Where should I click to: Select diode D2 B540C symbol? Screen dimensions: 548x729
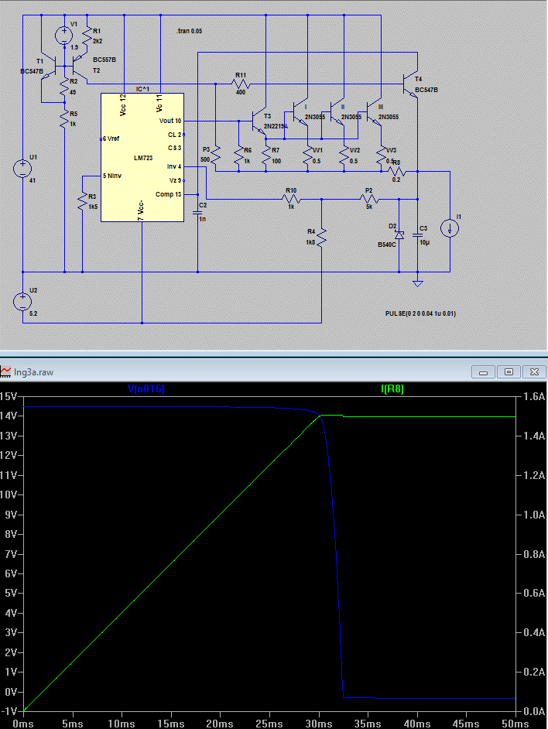399,235
